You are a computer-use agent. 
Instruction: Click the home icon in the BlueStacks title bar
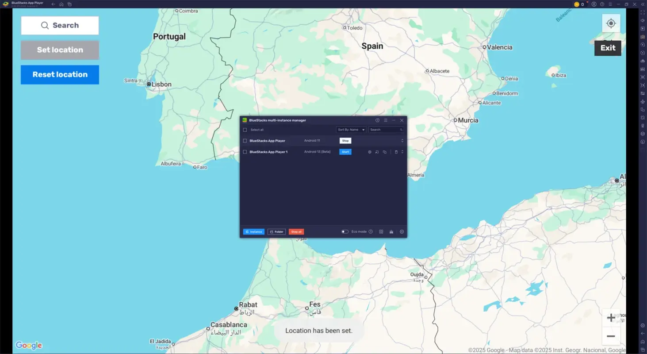point(61,4)
